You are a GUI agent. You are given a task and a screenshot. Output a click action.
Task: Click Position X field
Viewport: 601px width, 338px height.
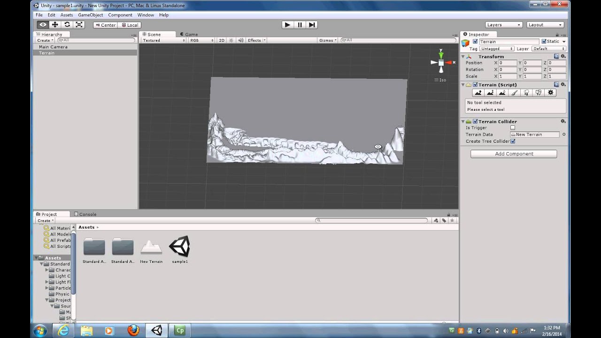(x=508, y=63)
